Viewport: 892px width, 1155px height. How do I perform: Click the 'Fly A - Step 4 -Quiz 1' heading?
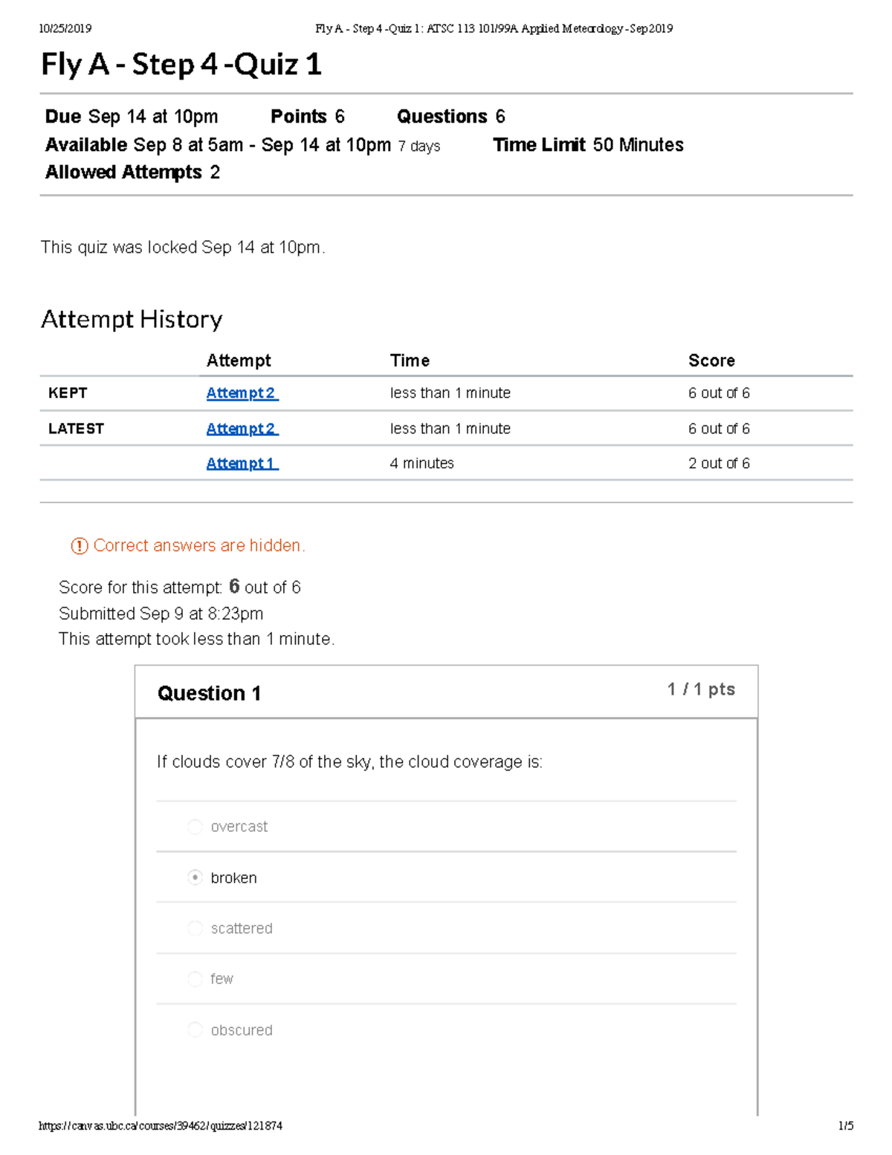[x=181, y=65]
